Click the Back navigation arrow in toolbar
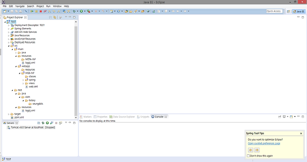This screenshot has width=307, height=162. [x=177, y=11]
